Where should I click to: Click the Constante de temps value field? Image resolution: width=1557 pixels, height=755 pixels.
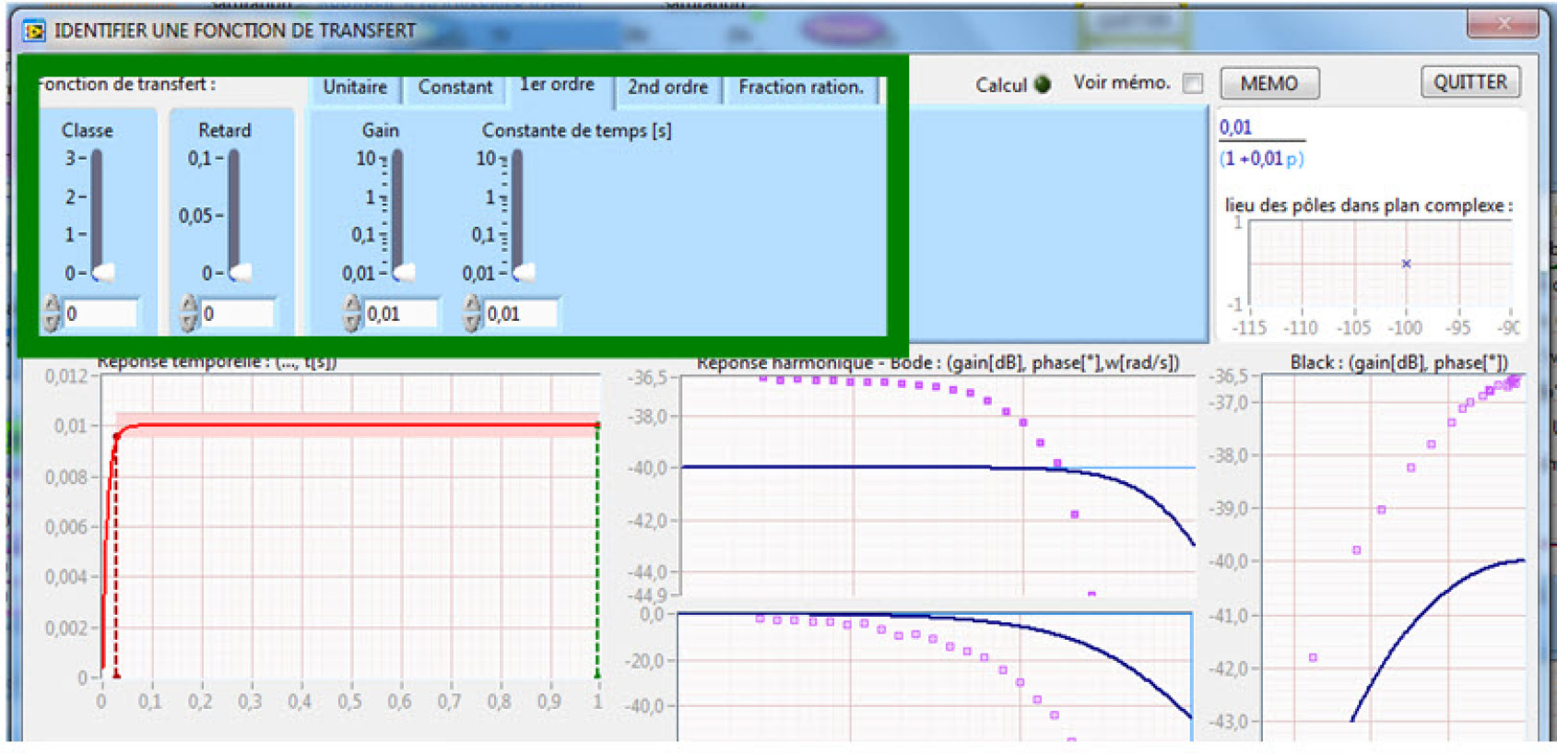point(521,313)
